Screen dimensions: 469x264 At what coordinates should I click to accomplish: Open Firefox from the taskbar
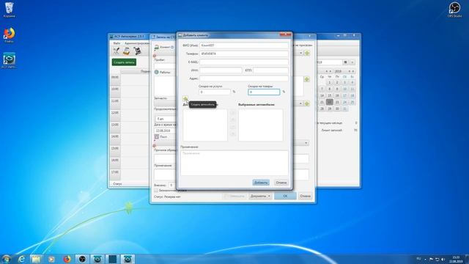tap(67, 259)
